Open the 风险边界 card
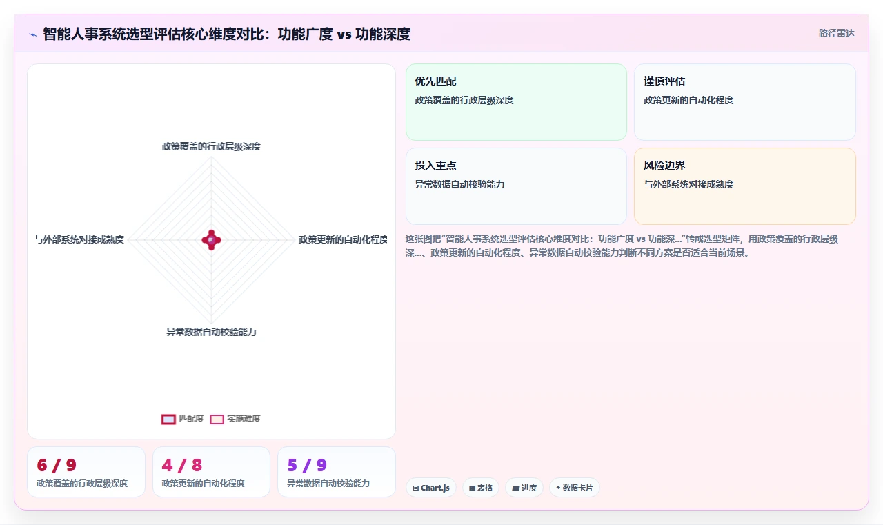883x525 pixels. (745, 186)
